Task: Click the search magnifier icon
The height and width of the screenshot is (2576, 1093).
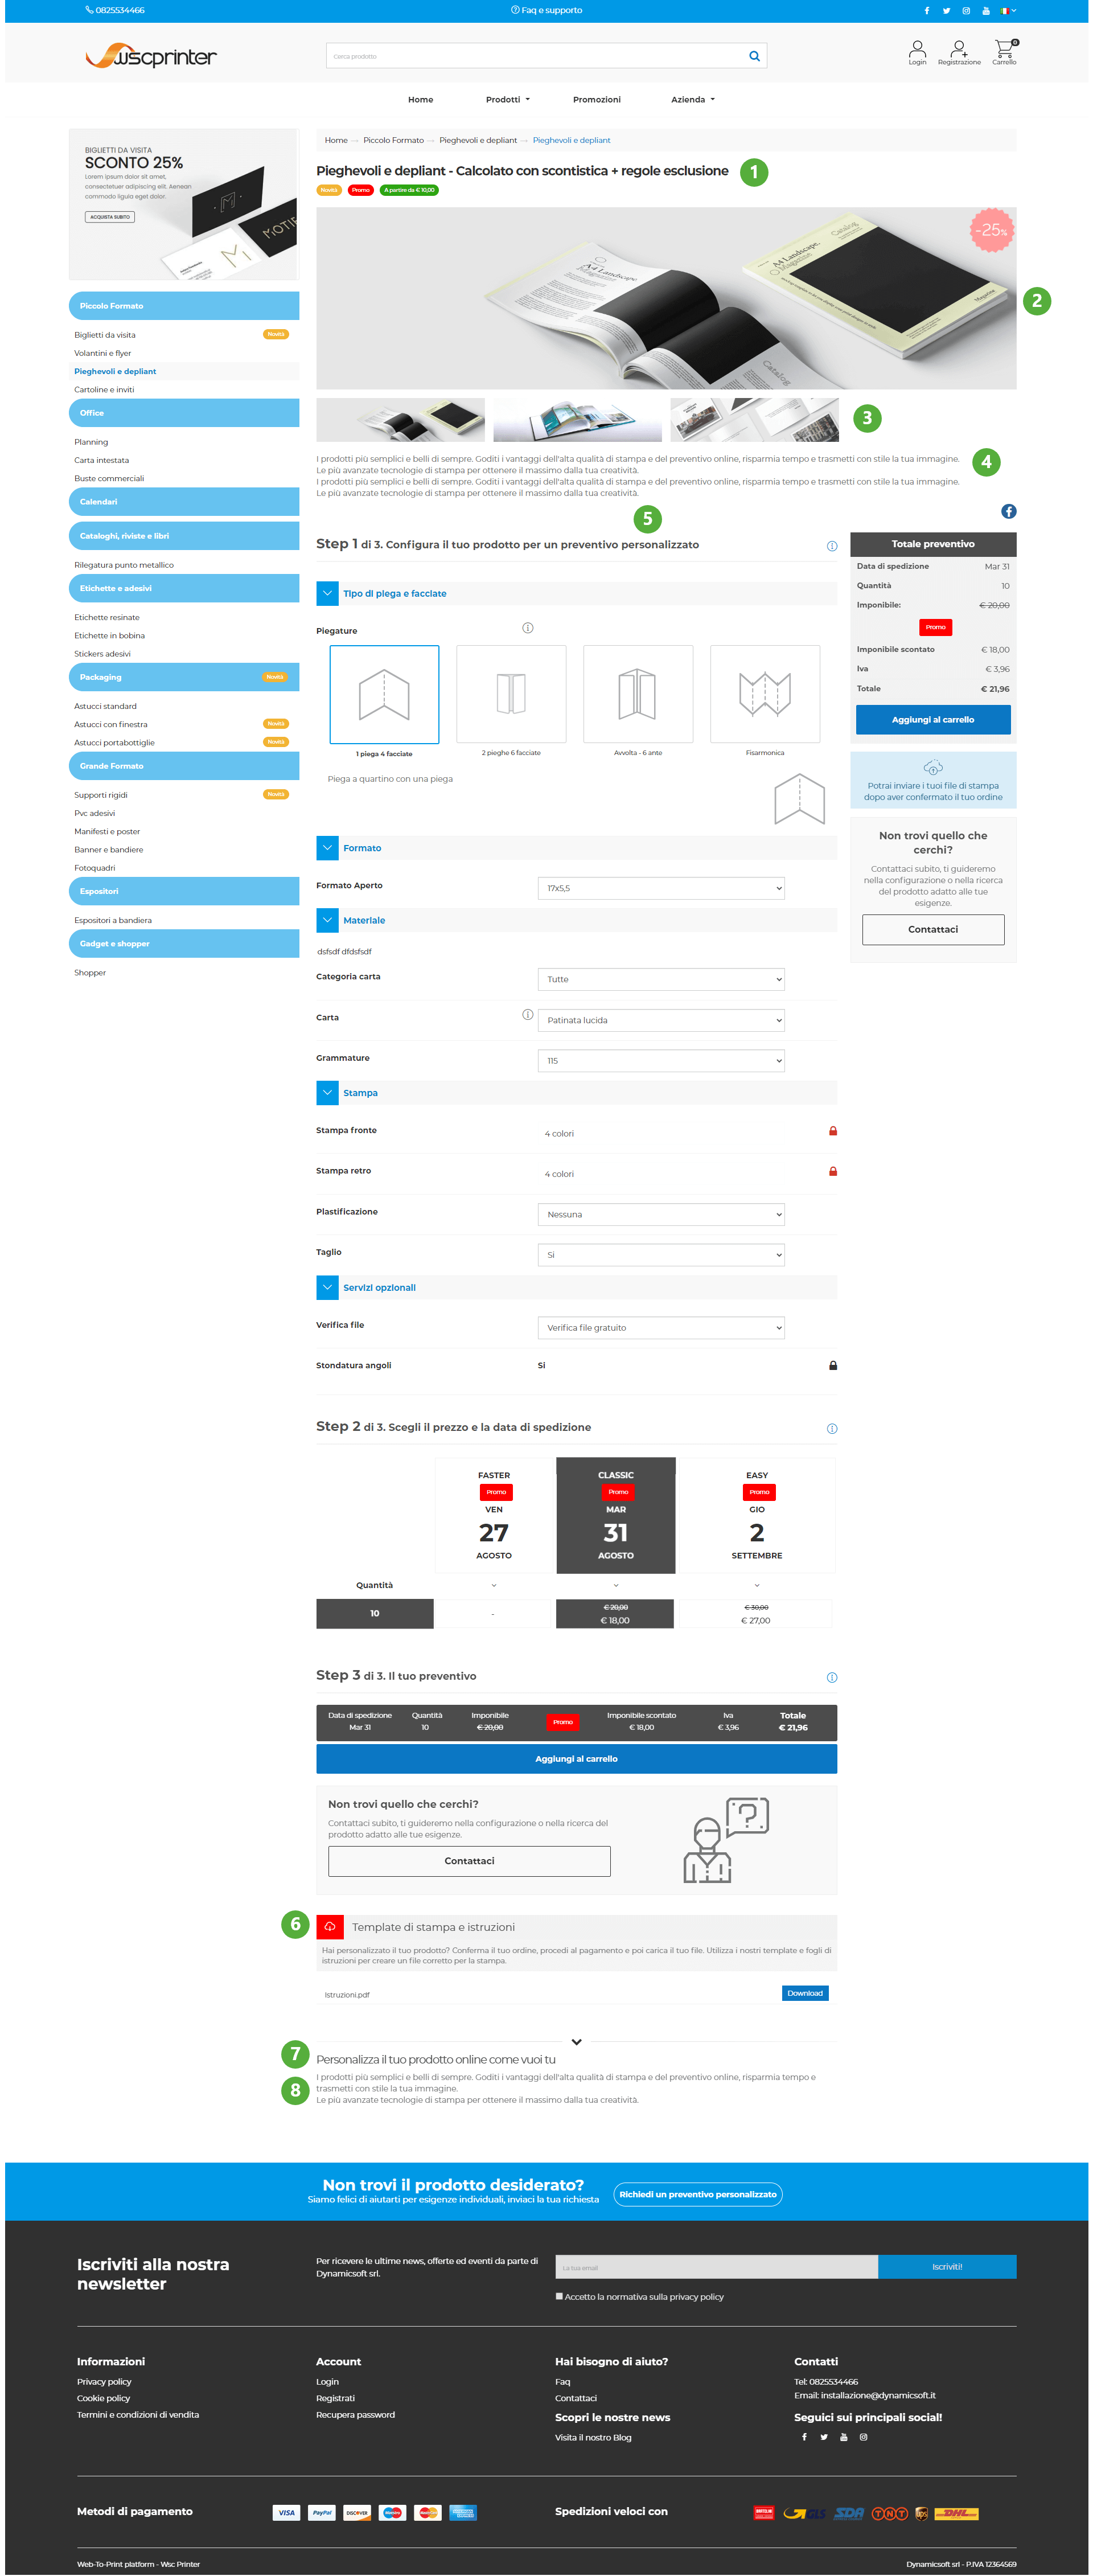Action: [x=754, y=56]
